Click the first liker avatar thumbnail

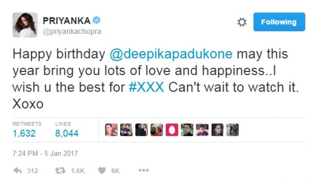coord(111,130)
